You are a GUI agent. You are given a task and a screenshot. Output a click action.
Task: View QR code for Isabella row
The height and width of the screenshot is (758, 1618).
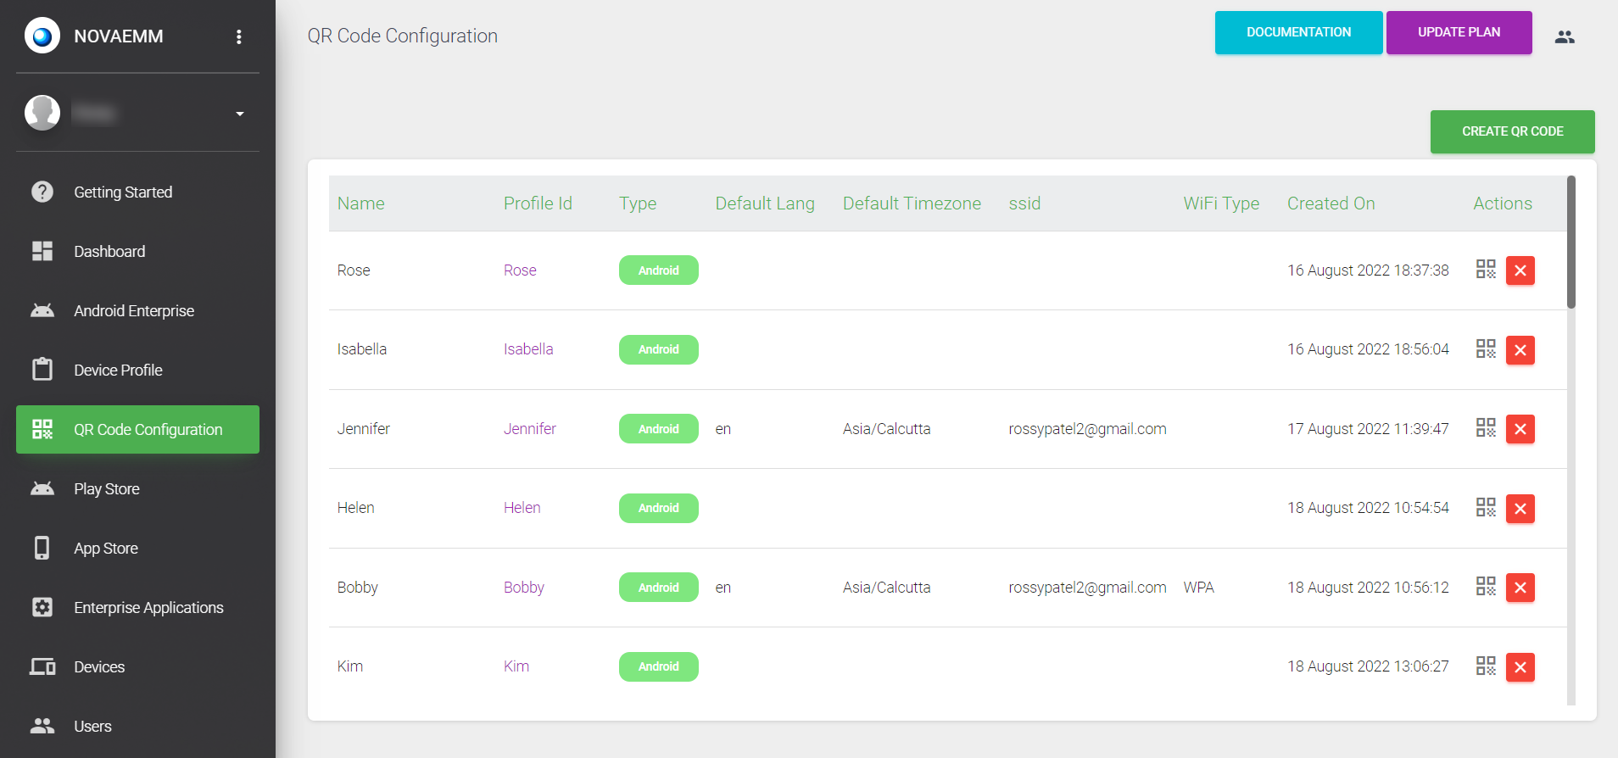pos(1485,349)
